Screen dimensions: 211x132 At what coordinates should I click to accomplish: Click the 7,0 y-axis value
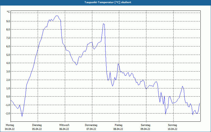8,38
